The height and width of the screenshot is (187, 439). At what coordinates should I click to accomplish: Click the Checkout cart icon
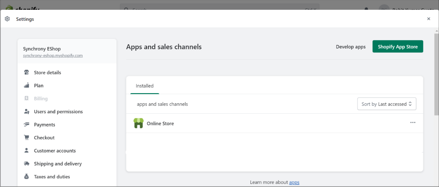26,137
